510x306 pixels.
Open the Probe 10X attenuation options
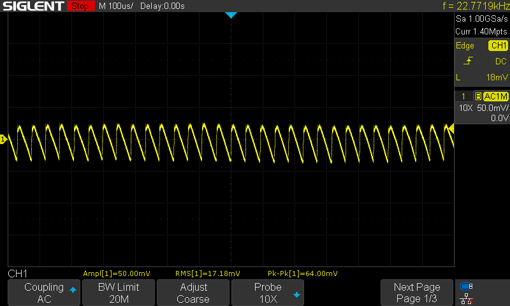(267, 293)
